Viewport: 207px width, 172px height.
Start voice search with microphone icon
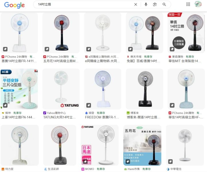(146, 5)
